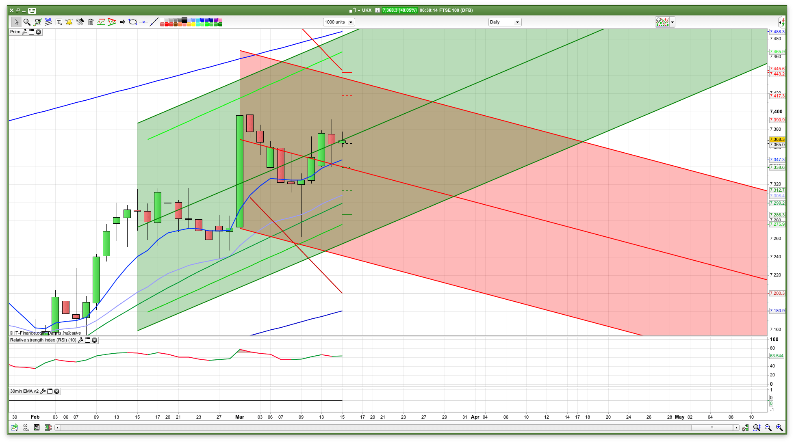The height and width of the screenshot is (443, 794).
Task: Select the Raff regression channel tool
Action: coord(48,22)
